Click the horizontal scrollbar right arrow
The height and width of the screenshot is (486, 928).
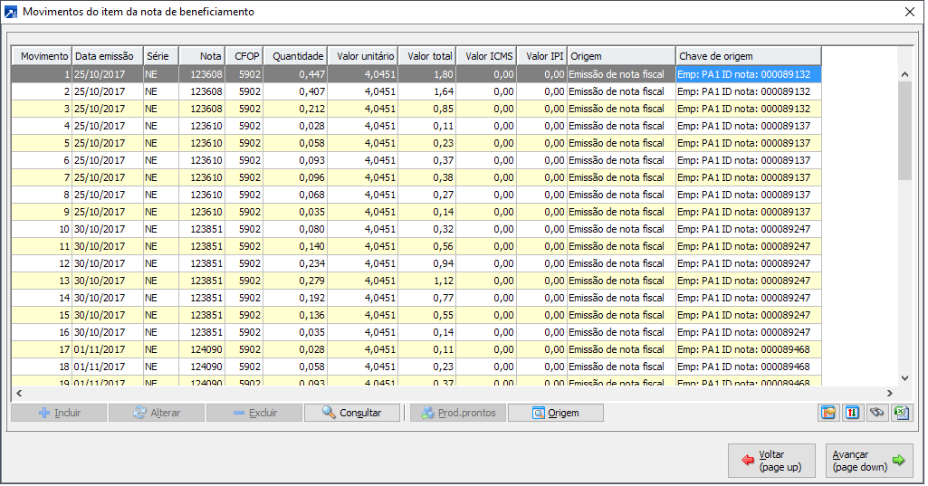(889, 394)
